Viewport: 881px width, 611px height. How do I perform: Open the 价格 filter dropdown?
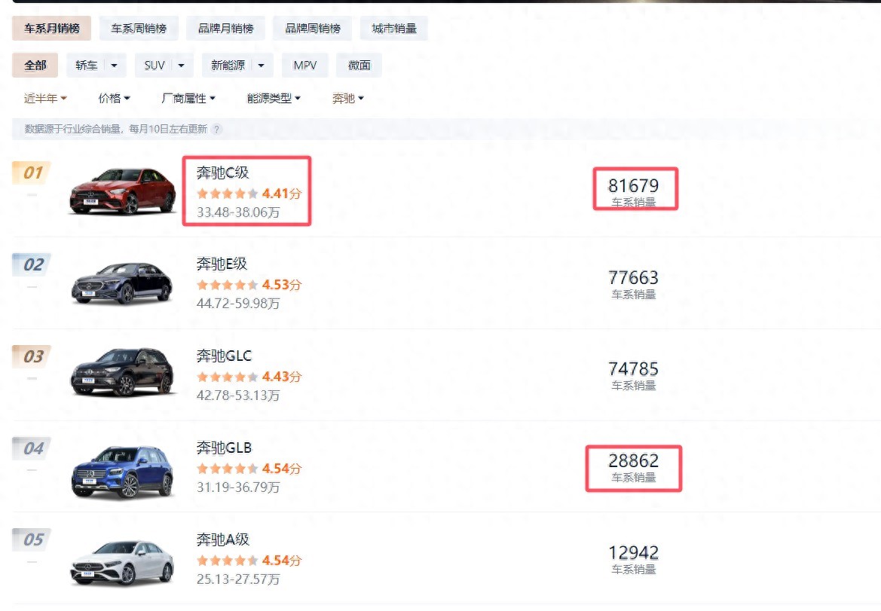click(114, 99)
